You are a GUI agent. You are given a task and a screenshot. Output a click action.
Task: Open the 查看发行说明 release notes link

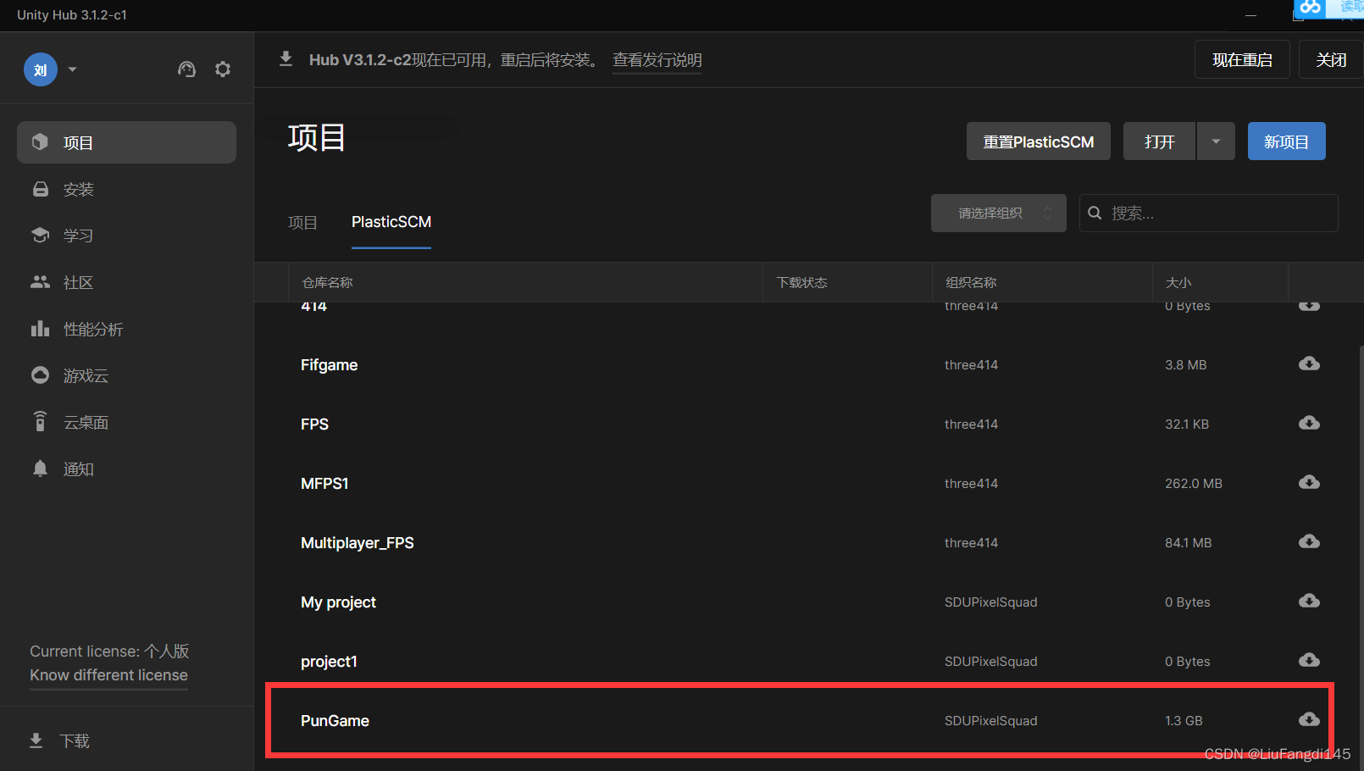(657, 60)
